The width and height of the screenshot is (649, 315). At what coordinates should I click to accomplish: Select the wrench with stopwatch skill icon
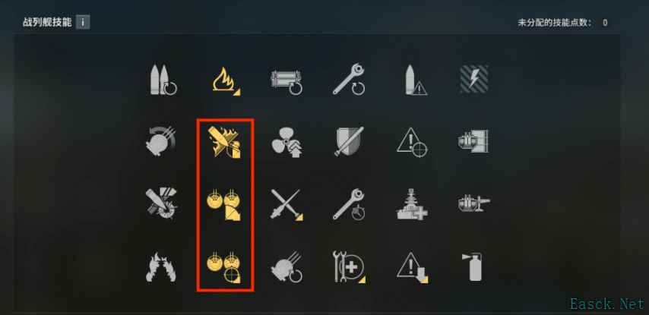tap(350, 204)
